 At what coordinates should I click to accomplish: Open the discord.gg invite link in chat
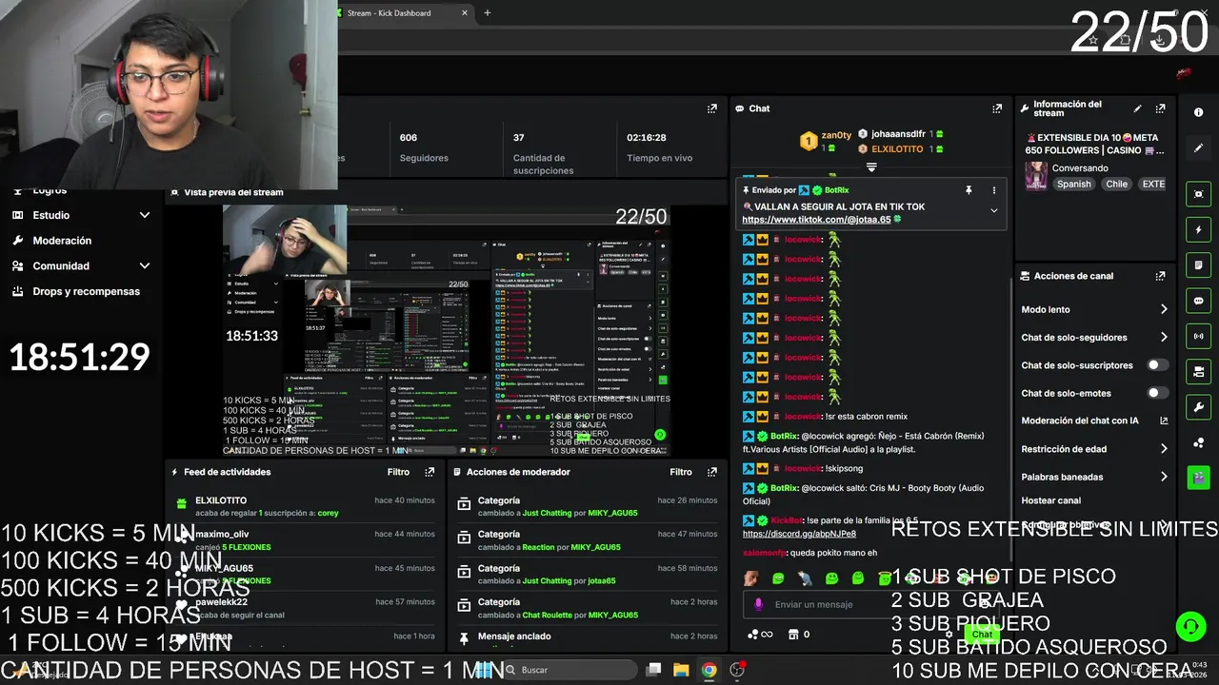click(799, 534)
